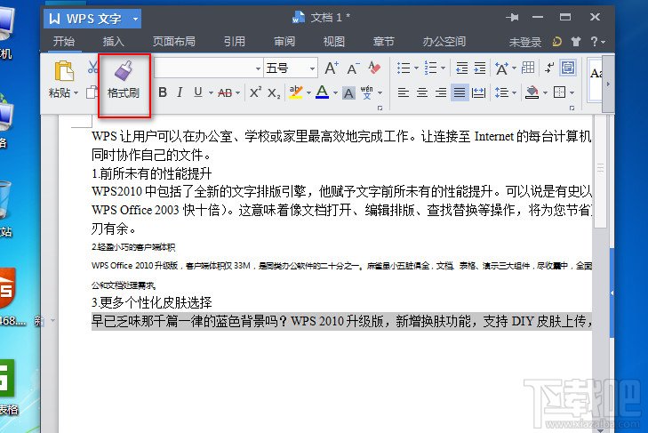Image resolution: width=648 pixels, height=433 pixels.
Task: Click the skin shirt icon in title bar
Action: pyautogui.click(x=576, y=42)
